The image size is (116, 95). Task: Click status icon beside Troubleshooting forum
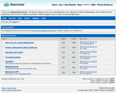point(3,57)
